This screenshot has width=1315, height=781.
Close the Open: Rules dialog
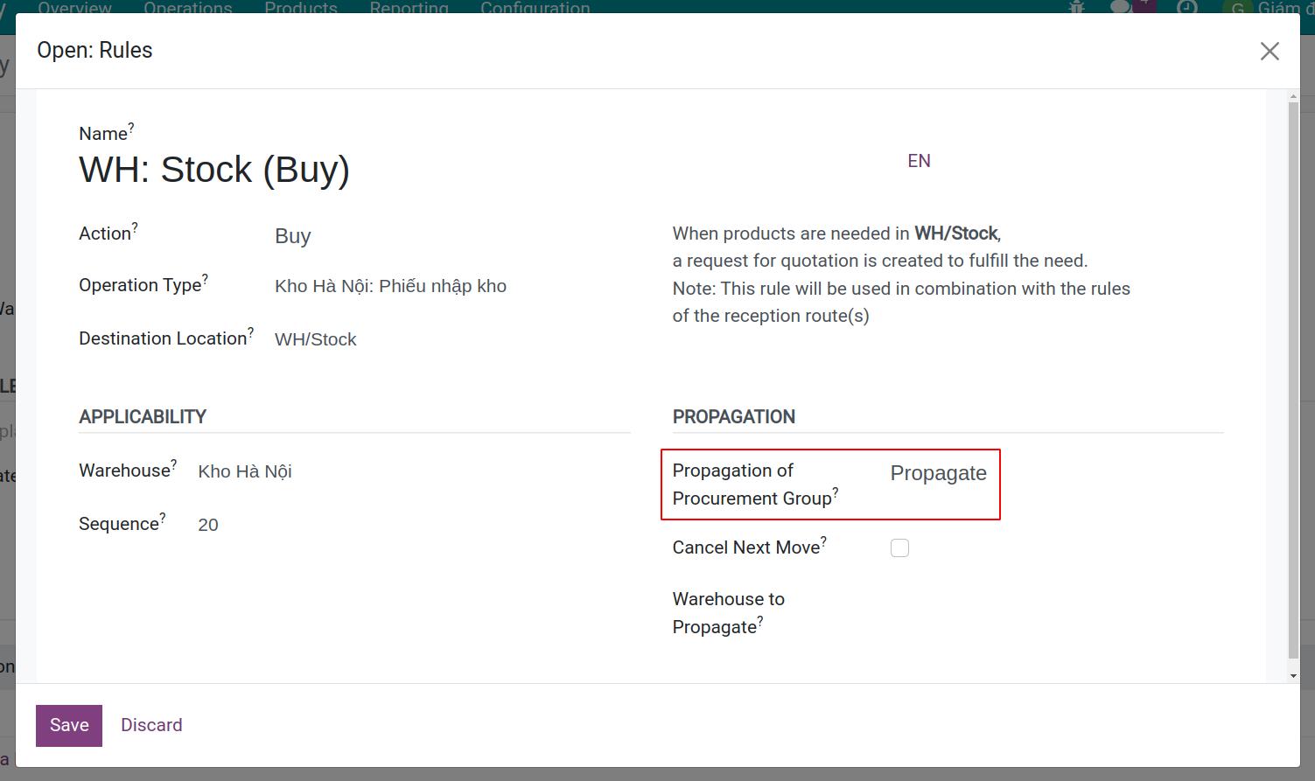pos(1270,51)
